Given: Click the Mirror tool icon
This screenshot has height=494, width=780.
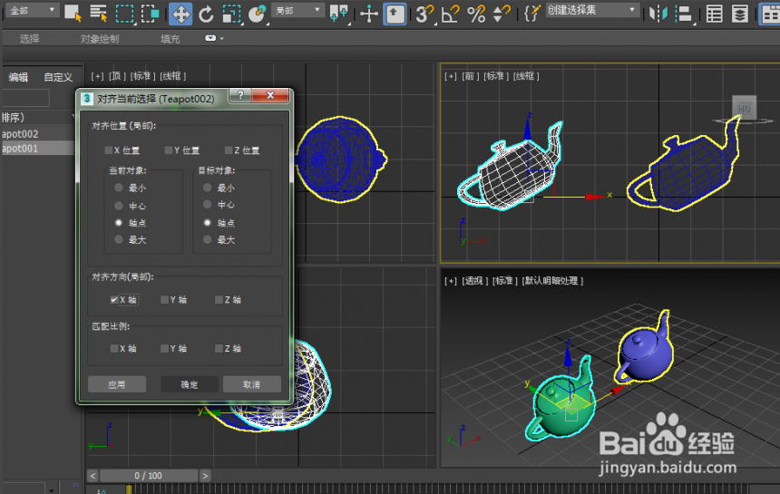Looking at the screenshot, I should pyautogui.click(x=658, y=14).
